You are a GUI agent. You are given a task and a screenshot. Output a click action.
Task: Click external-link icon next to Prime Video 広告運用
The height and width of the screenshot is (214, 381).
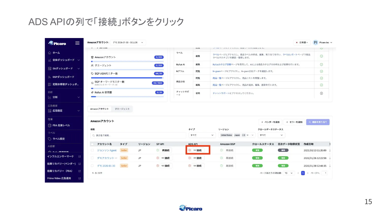[80, 178]
